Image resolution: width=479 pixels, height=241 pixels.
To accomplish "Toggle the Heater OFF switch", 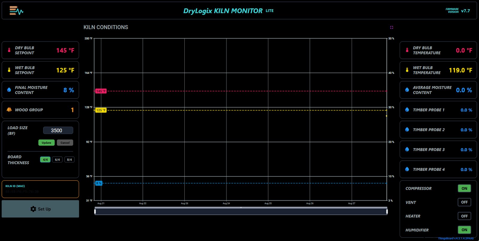I will tap(464, 216).
